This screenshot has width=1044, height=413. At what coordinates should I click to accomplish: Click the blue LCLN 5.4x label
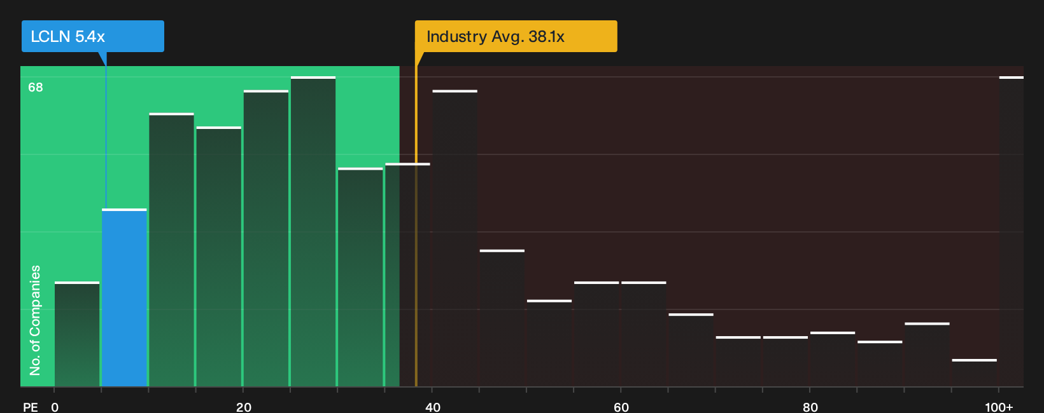(x=93, y=36)
